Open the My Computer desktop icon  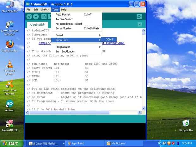tap(9, 7)
